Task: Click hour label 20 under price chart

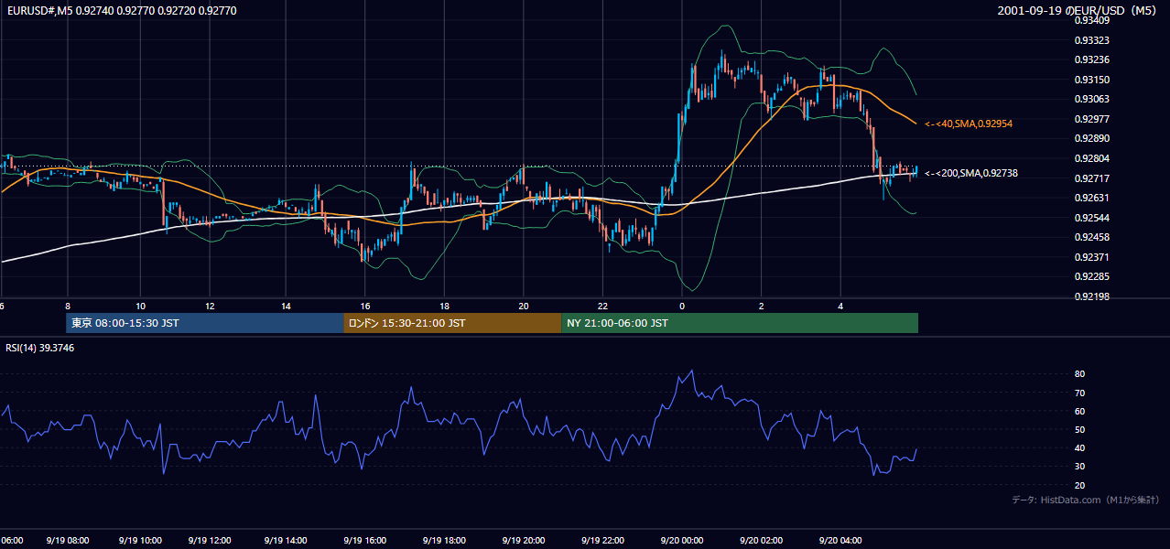Action: coord(523,306)
